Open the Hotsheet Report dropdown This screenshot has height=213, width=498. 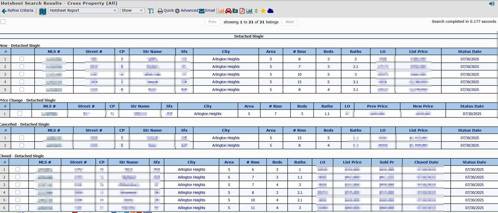coord(83,10)
